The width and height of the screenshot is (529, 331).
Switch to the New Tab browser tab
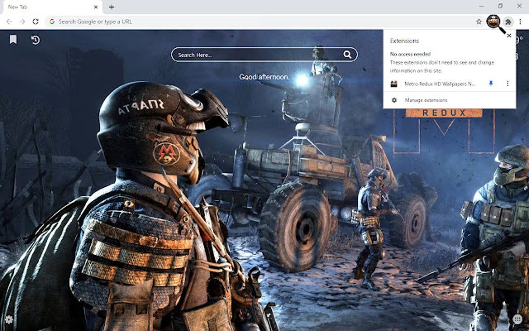click(47, 7)
